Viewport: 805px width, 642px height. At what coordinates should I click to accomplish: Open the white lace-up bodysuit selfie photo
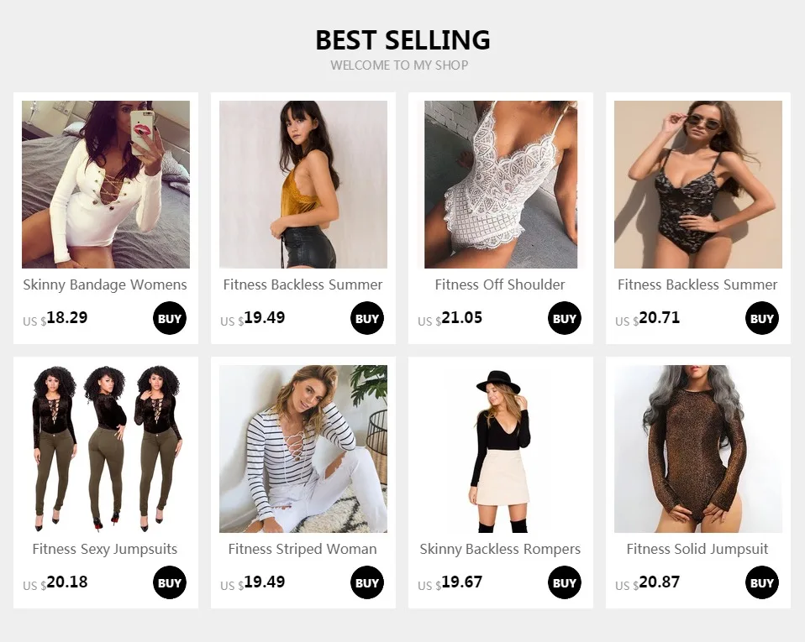click(106, 185)
